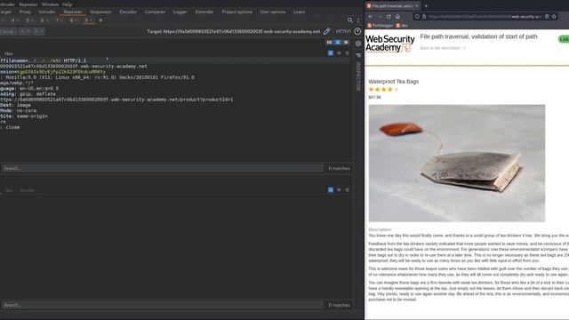The width and height of the screenshot is (569, 320).
Task: Open a new Firefox tab
Action: (x=426, y=6)
